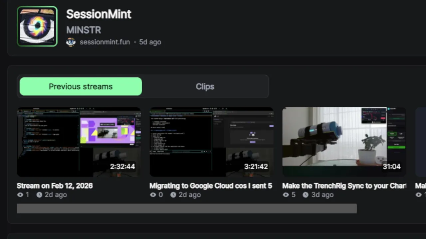This screenshot has height=239, width=426.
Task: Click the clock icon next to first 2d ago
Action: [39, 195]
